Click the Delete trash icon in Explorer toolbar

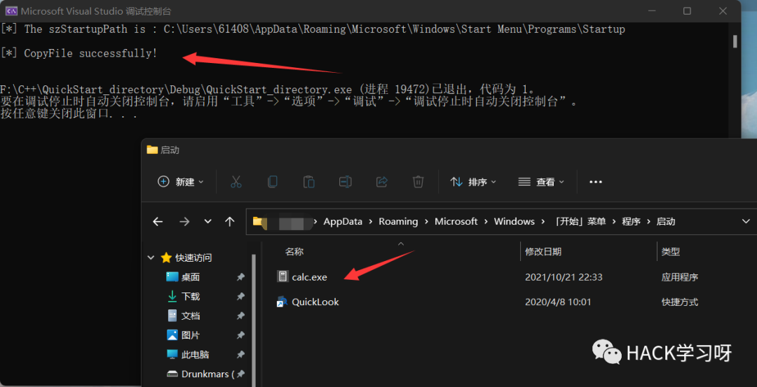pos(418,182)
